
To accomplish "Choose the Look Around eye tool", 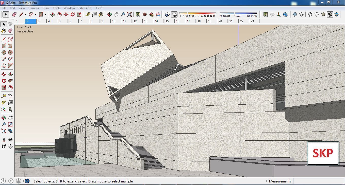I will [10, 139].
